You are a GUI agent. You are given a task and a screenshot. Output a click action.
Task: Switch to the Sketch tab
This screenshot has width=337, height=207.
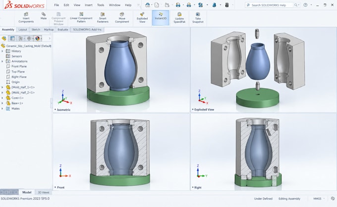coord(36,30)
